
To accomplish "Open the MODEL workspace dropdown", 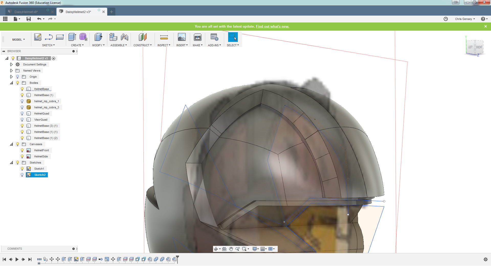I will (x=18, y=40).
